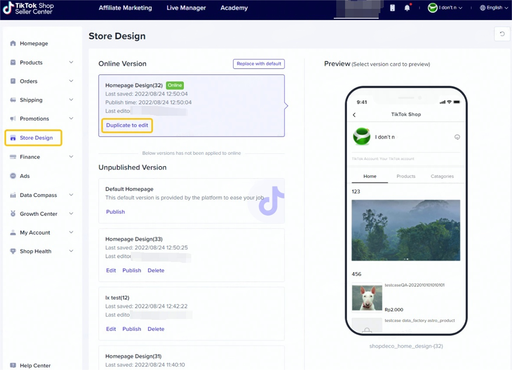Expand the Data Compass menu
This screenshot has width=512, height=370.
pos(71,195)
